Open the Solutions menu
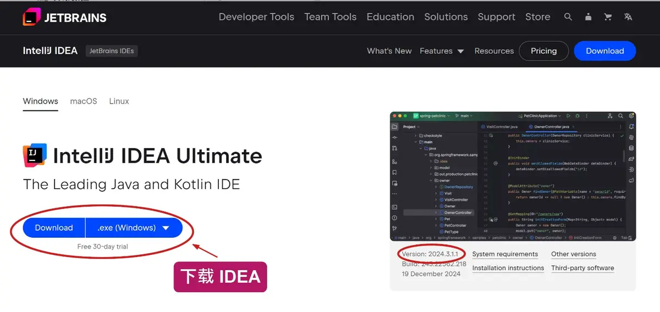The image size is (660, 312). click(446, 17)
